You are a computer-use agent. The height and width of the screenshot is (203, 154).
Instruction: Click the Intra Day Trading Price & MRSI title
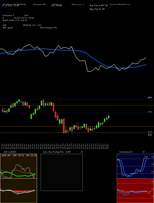(63, 152)
